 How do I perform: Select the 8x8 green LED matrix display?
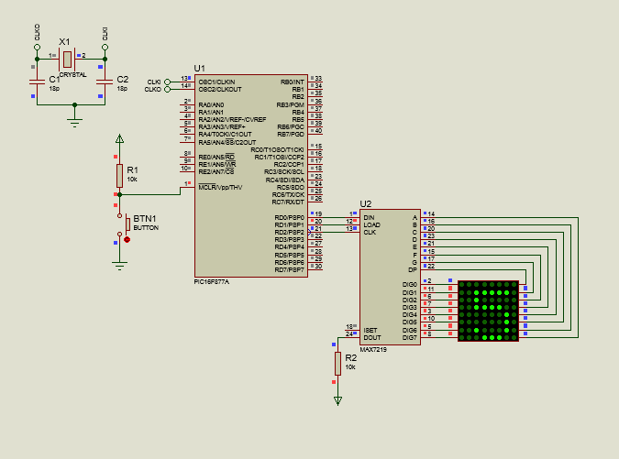tap(489, 311)
